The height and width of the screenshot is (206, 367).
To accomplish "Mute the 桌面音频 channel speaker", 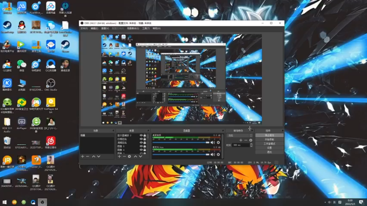I will coord(212,142).
